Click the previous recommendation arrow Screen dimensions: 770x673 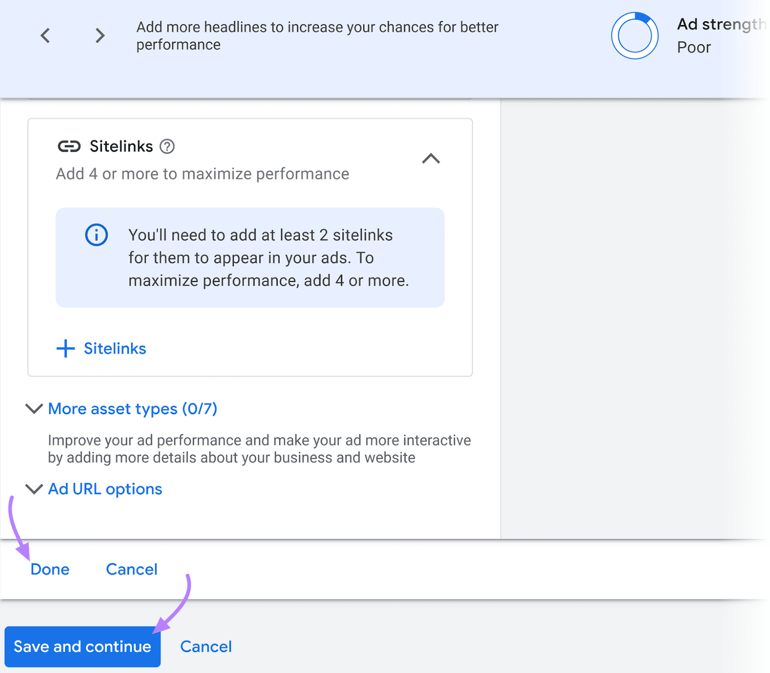[46, 35]
